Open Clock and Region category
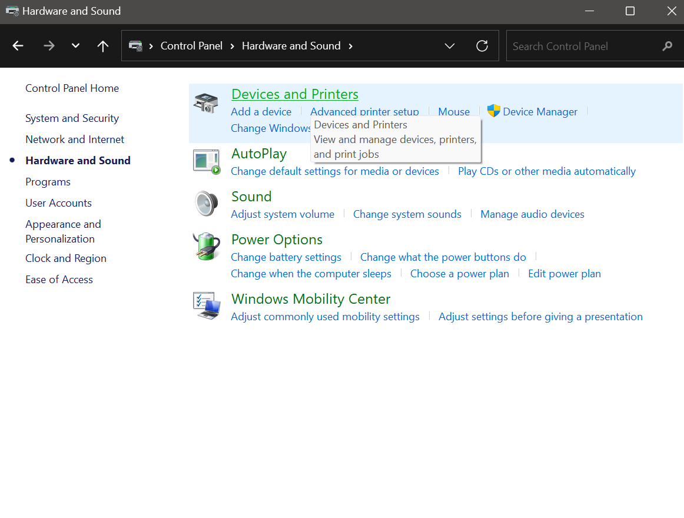Image resolution: width=684 pixels, height=518 pixels. pos(66,258)
